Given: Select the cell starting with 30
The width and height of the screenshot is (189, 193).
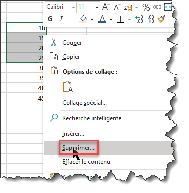Looking at the screenshot, I should (x=25, y=68).
